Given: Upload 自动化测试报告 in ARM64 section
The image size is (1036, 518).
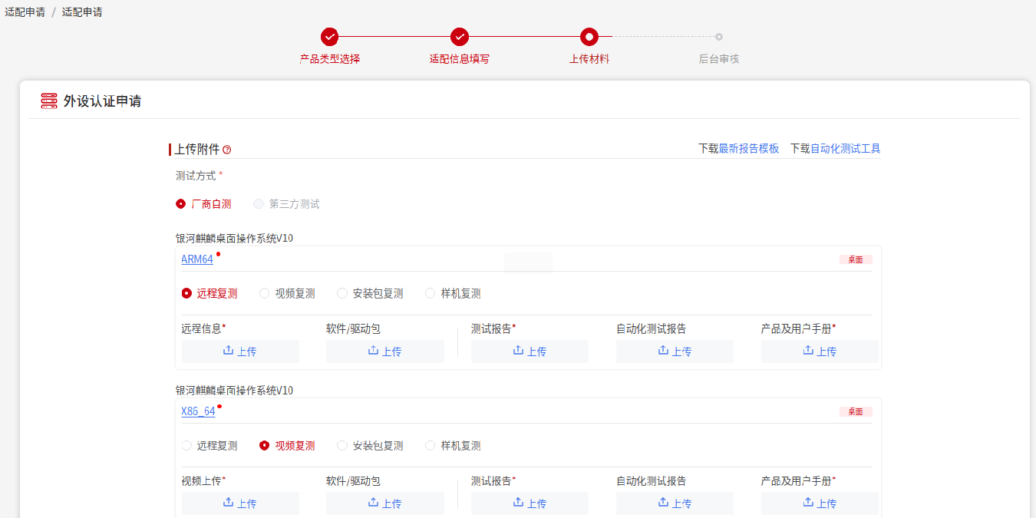Looking at the screenshot, I should (675, 351).
